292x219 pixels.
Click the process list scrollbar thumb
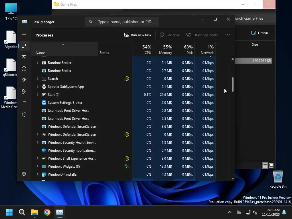click(233, 84)
